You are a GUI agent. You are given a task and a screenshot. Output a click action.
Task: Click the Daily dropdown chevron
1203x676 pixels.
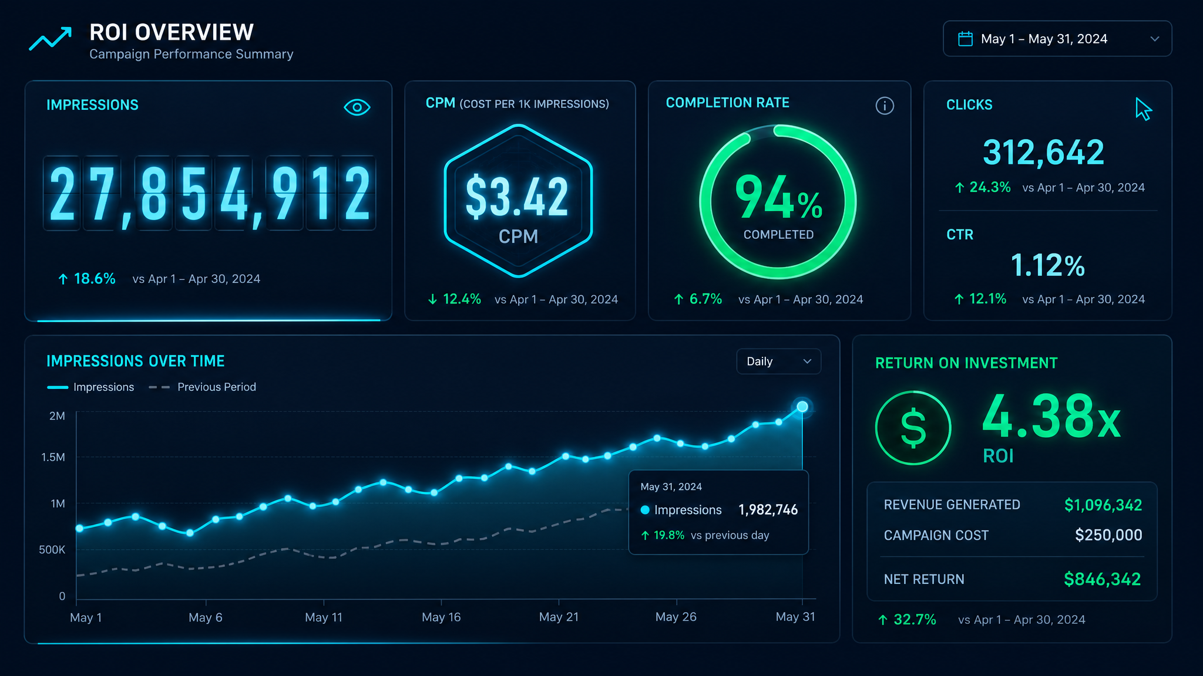(807, 361)
